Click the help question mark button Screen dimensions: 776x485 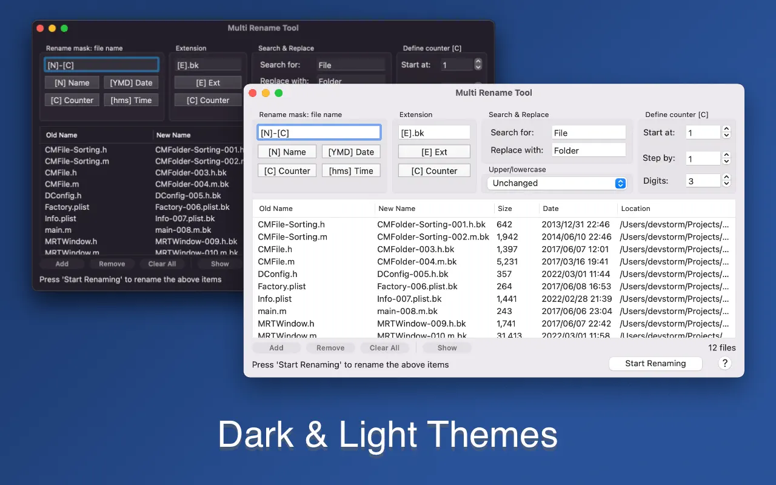(x=724, y=363)
